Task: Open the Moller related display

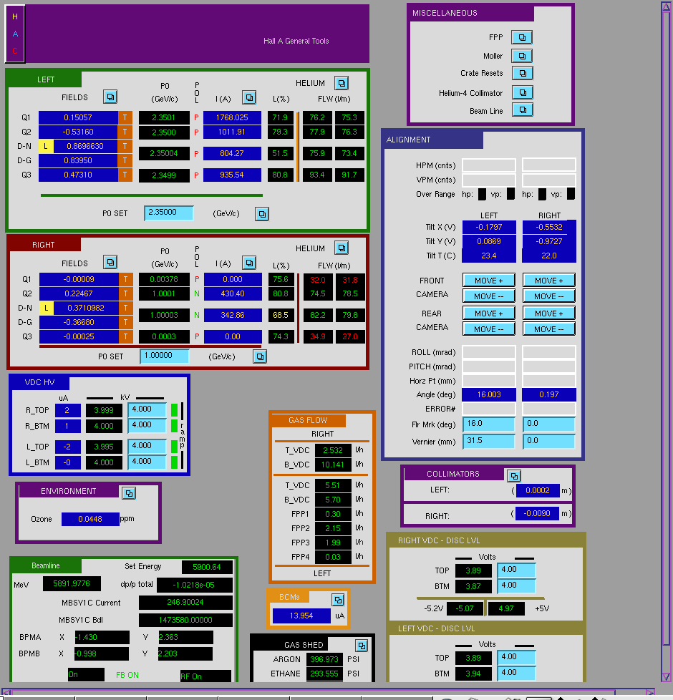Action: coord(522,56)
